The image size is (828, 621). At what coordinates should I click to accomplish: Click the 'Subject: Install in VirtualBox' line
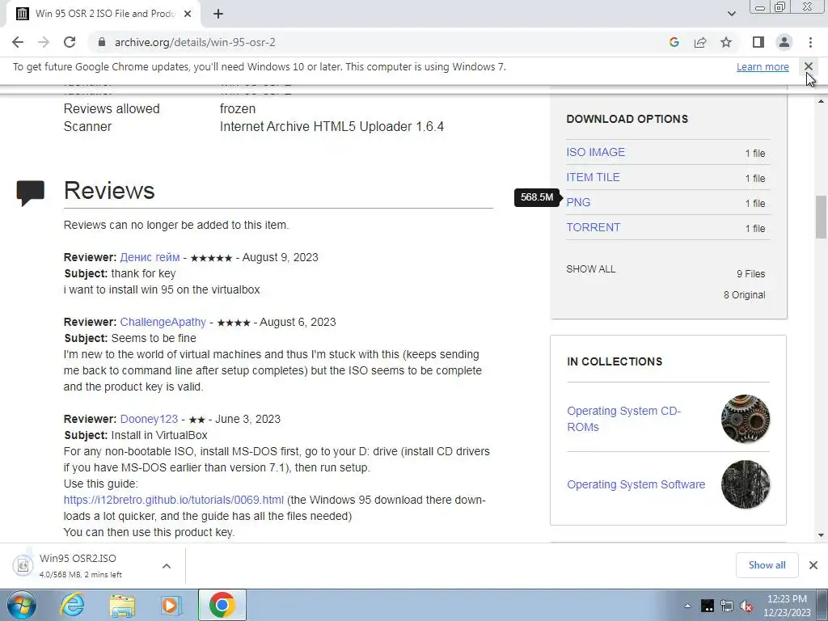(x=136, y=435)
